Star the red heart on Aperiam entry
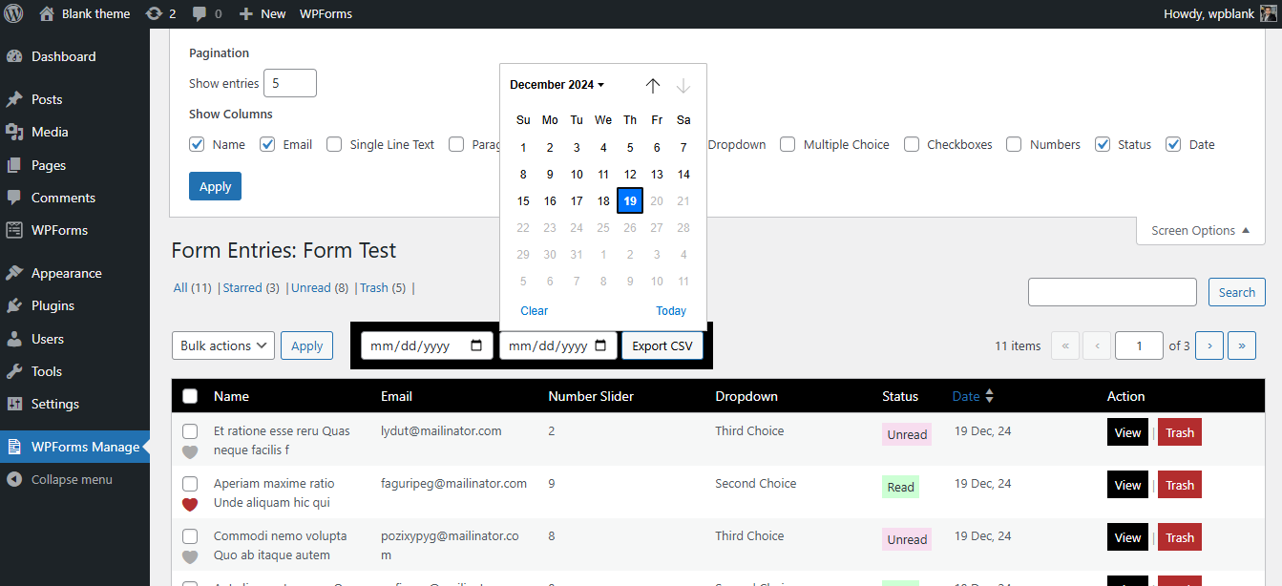 190,504
